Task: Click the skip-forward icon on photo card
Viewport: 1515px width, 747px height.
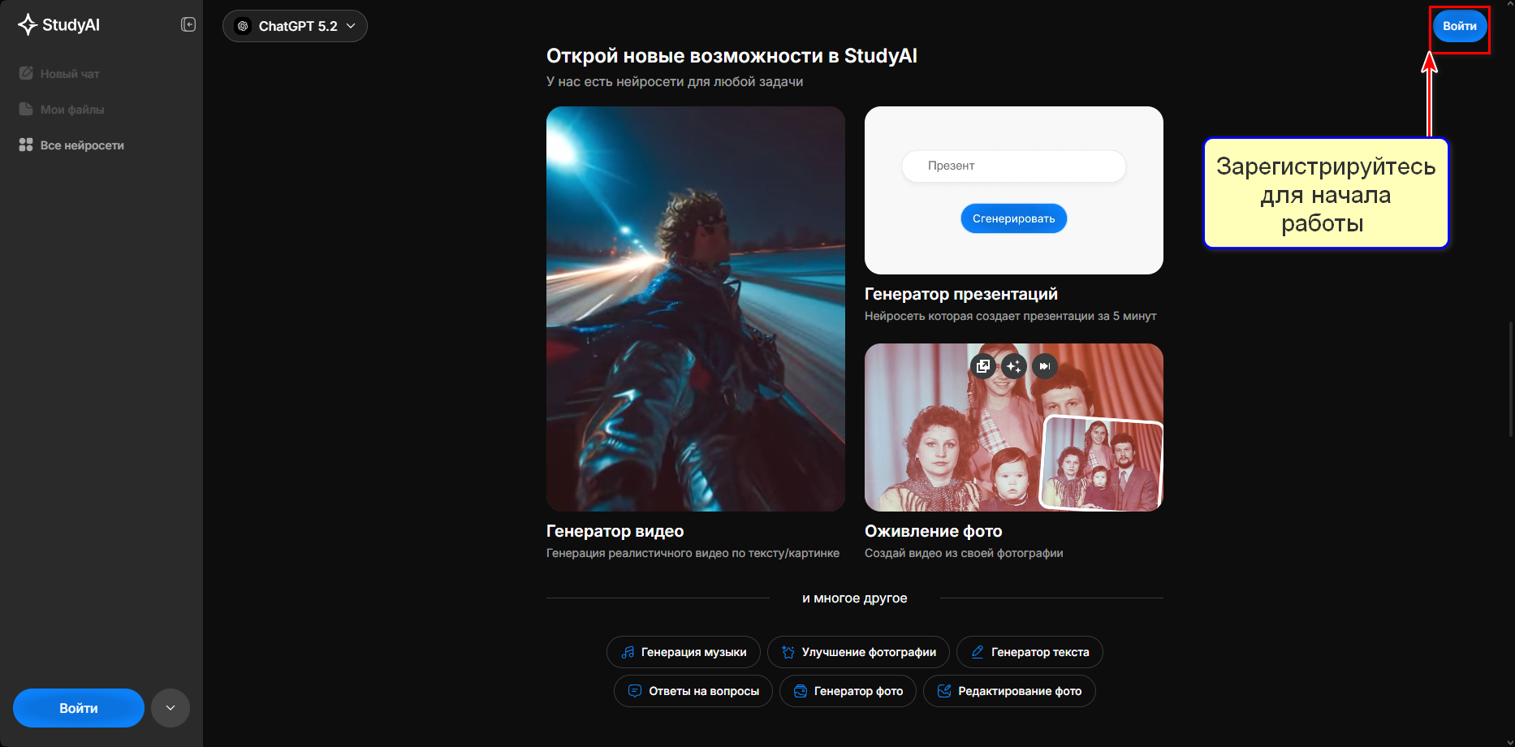Action: tap(1045, 366)
